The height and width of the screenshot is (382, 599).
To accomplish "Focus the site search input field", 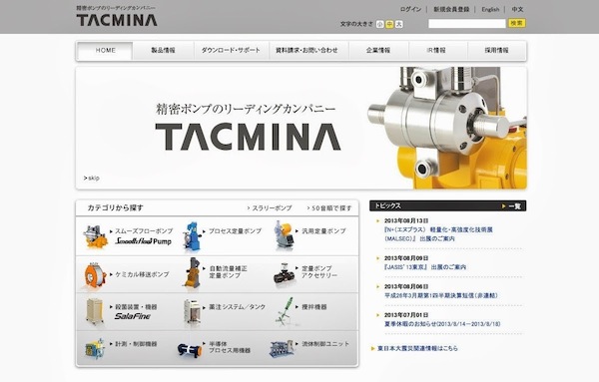I will [x=467, y=24].
